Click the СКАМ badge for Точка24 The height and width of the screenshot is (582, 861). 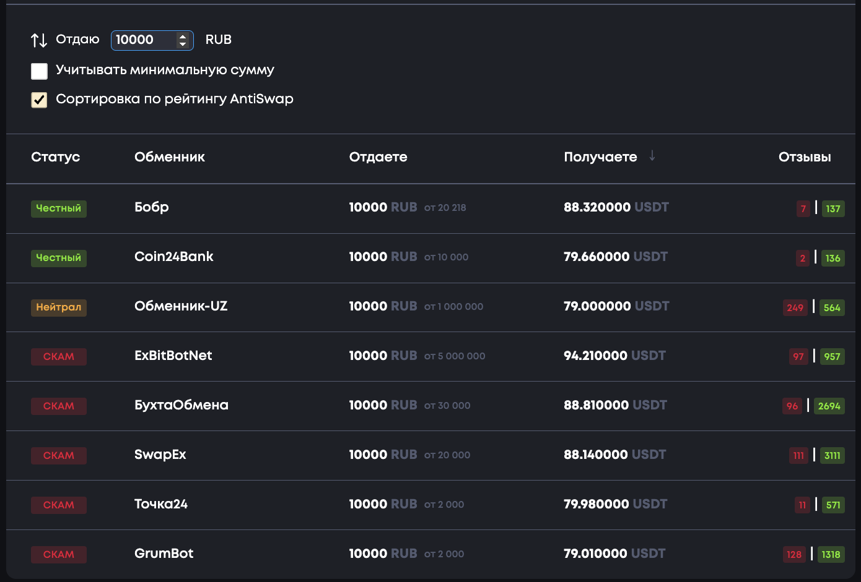pyautogui.click(x=59, y=505)
